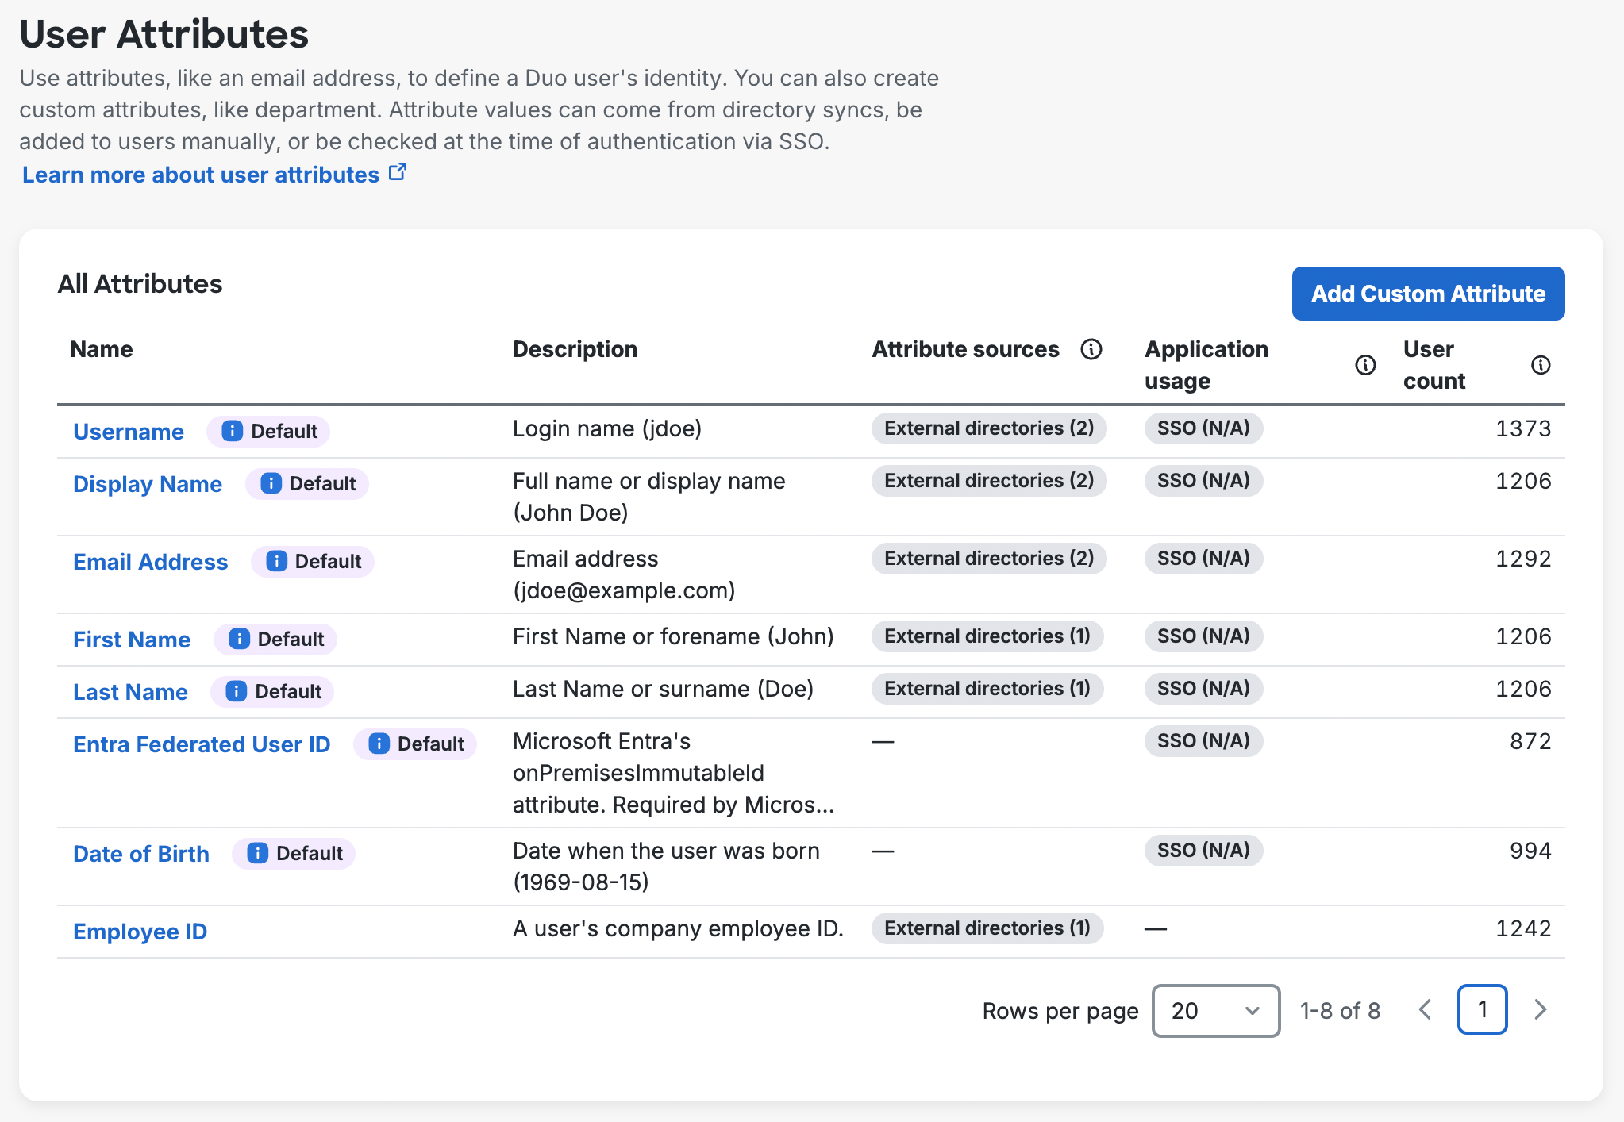
Task: Open Learn more about user attributes link
Action: tap(201, 175)
